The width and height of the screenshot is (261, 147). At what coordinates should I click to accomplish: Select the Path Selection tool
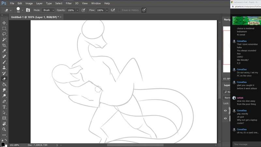pyautogui.click(x=4, y=112)
